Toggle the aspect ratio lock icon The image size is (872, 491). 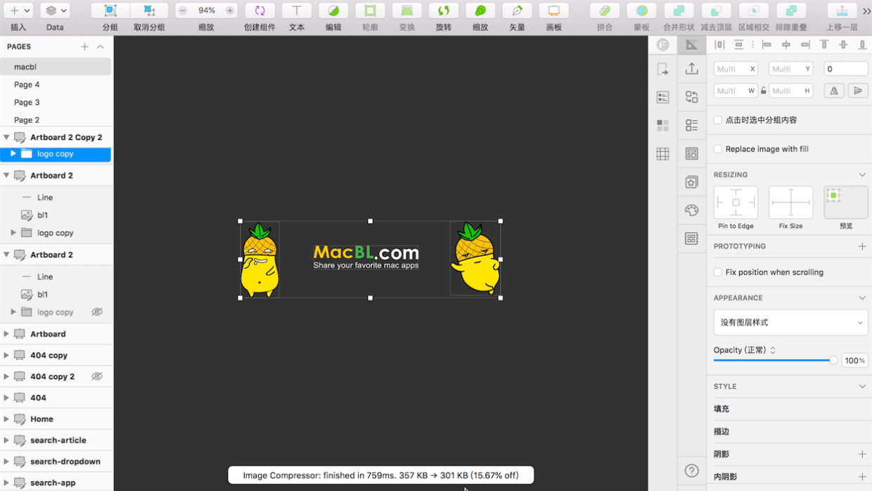[x=764, y=91]
